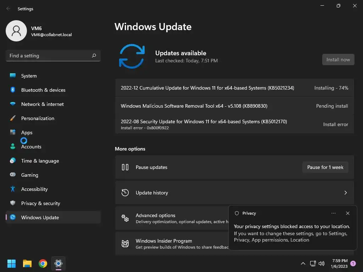Open the Privacy notification options ellipsis
363x272 pixels.
coord(333,213)
